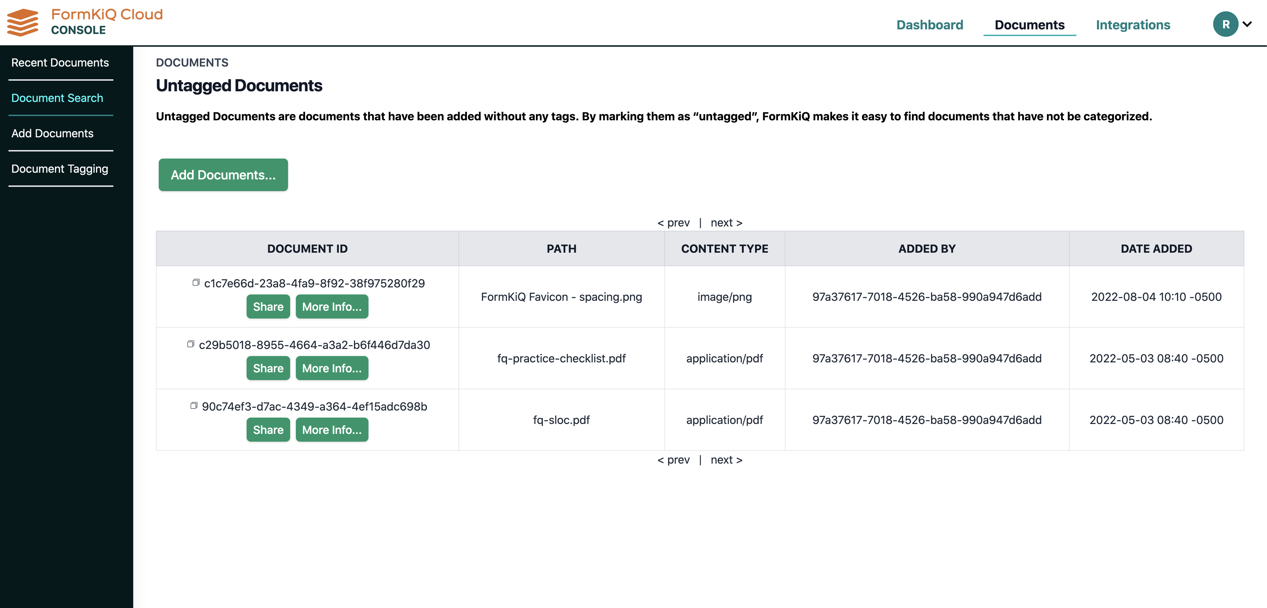Open Add Documents sidebar link
Viewport: 1267px width, 608px height.
pyautogui.click(x=53, y=133)
